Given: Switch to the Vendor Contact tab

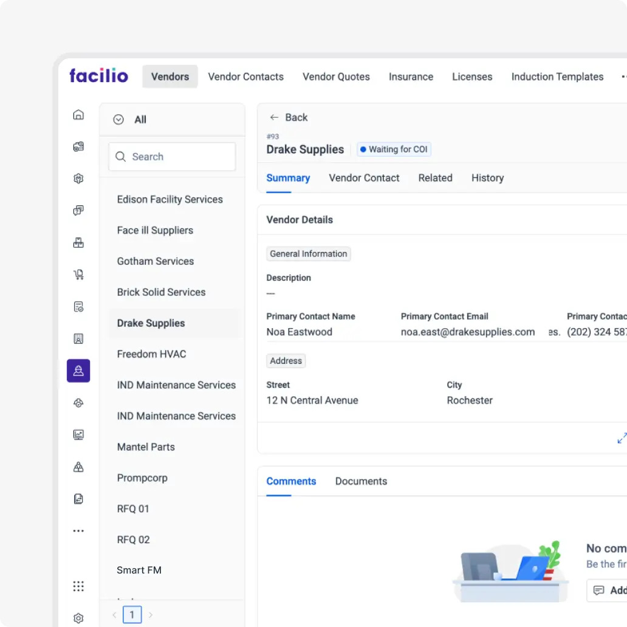Looking at the screenshot, I should point(364,178).
